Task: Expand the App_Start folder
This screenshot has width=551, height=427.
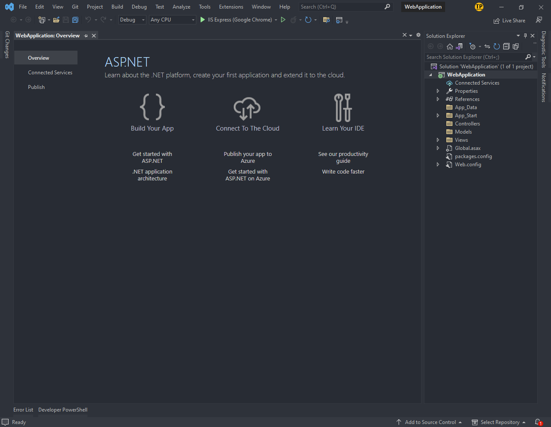Action: [x=438, y=116]
